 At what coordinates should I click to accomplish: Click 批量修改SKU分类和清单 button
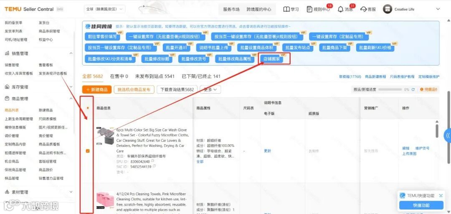coord(110,59)
